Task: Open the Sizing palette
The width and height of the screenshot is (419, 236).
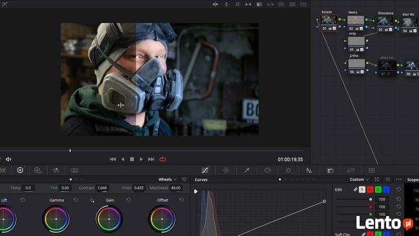Action: (x=351, y=170)
